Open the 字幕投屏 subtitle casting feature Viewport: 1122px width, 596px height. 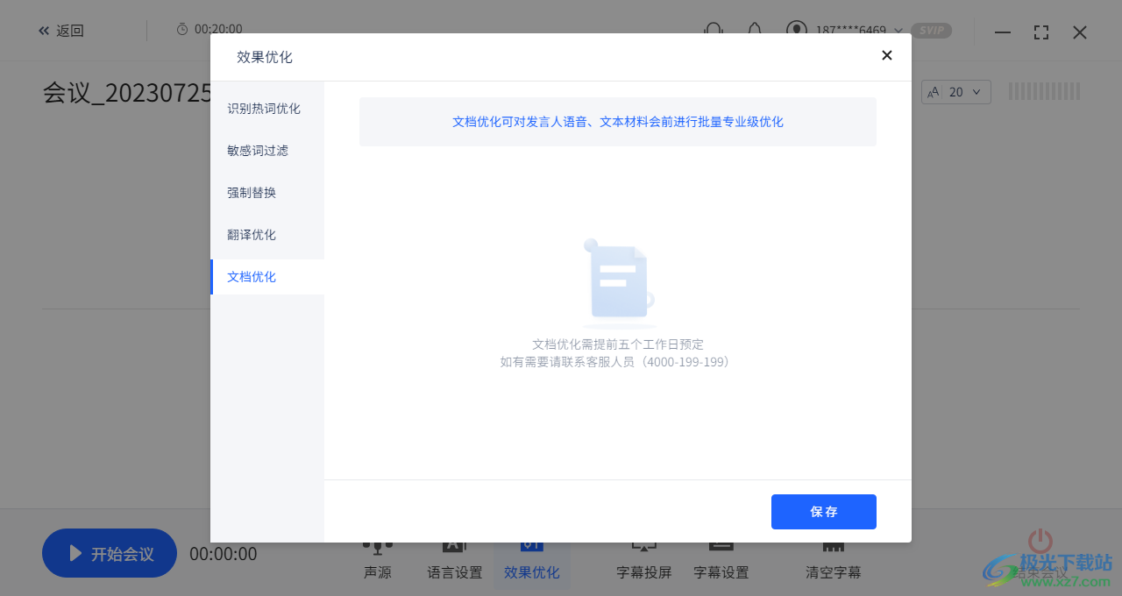click(x=643, y=561)
